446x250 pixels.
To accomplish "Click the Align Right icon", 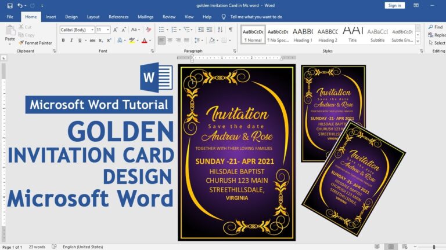I will [178, 41].
